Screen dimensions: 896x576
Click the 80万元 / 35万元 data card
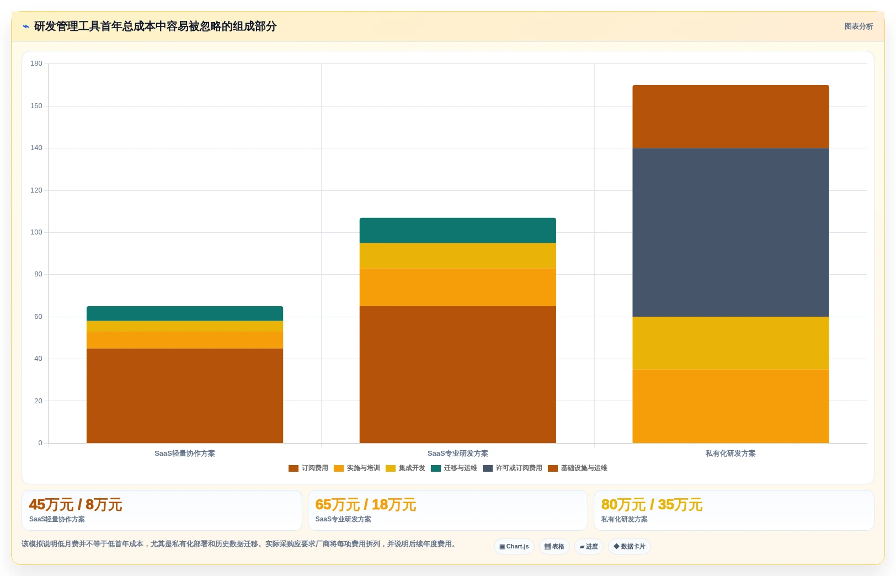[734, 510]
